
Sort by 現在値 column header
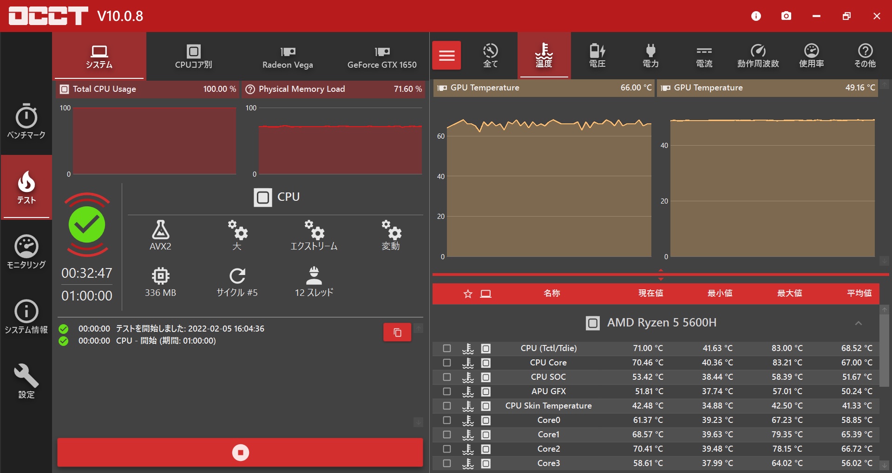650,293
